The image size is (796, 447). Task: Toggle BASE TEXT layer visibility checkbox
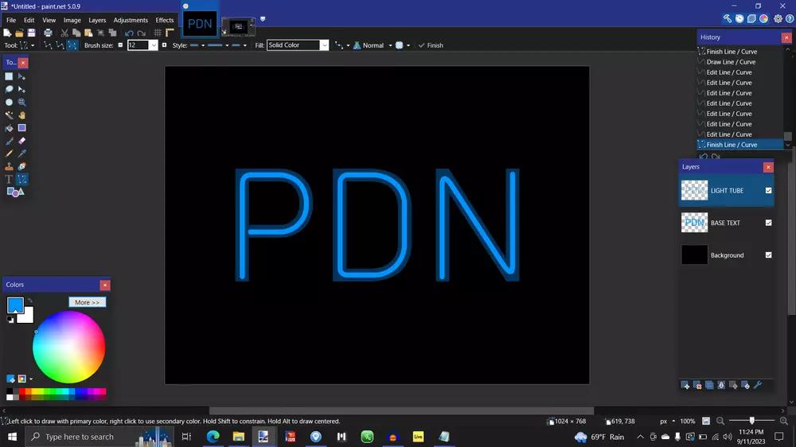tap(769, 223)
